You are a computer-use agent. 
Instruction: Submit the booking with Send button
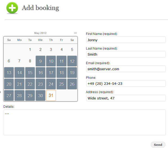[158, 145]
